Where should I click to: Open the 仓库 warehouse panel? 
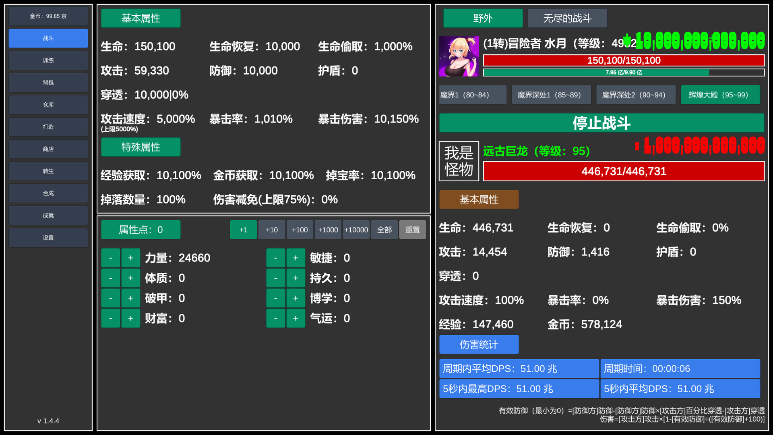[48, 104]
